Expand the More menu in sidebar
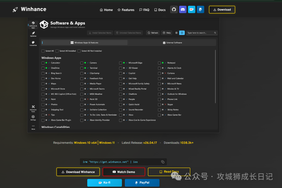This screenshot has width=282, height=188. click(x=33, y=127)
